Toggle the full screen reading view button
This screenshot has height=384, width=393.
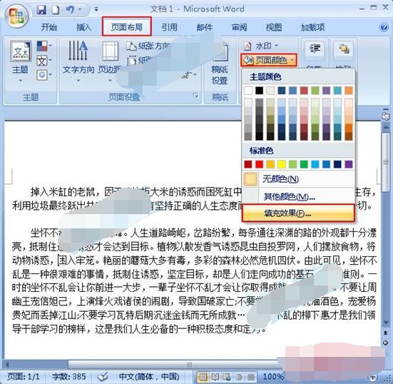(x=215, y=377)
